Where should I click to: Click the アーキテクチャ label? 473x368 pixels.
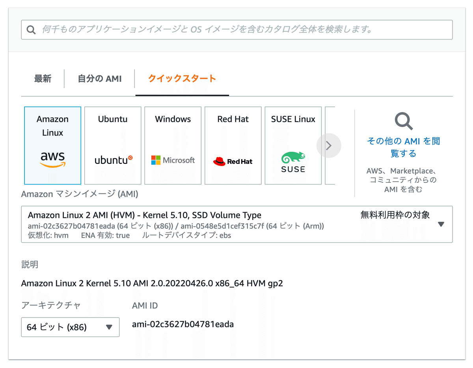pos(51,305)
